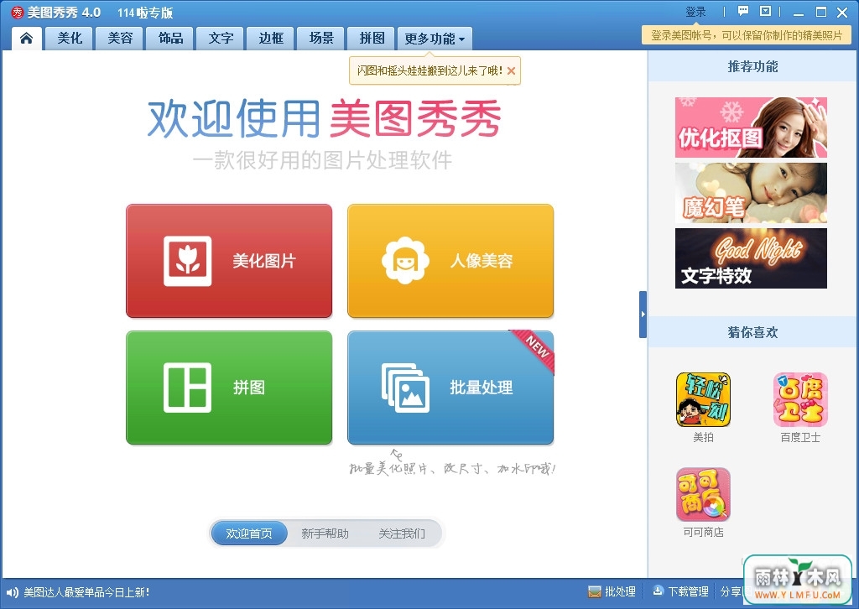This screenshot has width=859, height=609.
Task: Open the title bar dropdown menu icon
Action: point(765,11)
